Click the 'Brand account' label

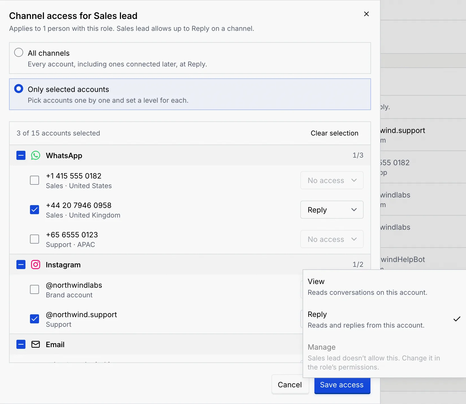(69, 295)
